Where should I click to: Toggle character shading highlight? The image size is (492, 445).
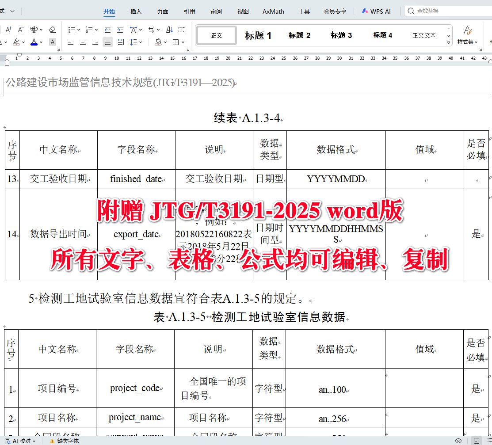point(52,42)
